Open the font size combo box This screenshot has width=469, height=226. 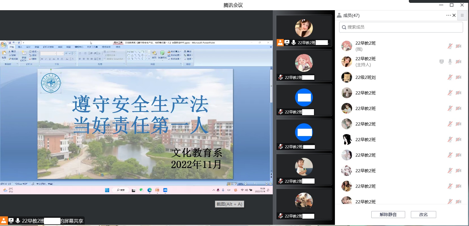pyautogui.click(x=60, y=53)
